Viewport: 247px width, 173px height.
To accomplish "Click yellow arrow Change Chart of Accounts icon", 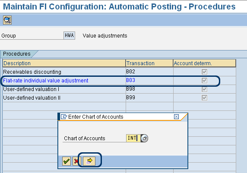I will [x=89, y=161].
